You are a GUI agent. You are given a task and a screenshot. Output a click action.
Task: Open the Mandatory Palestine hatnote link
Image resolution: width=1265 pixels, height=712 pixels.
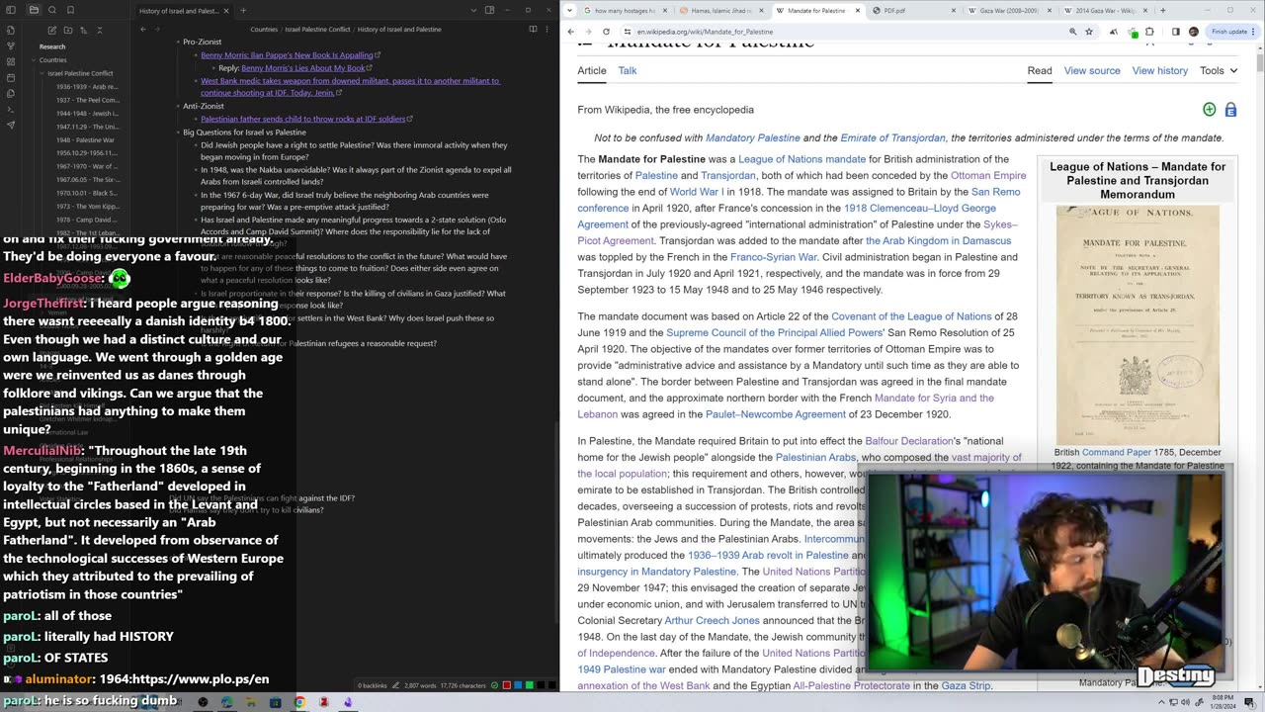click(x=752, y=138)
